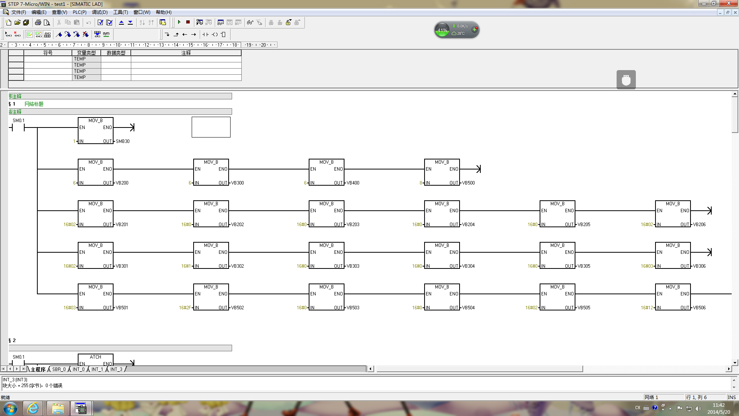This screenshot has height=416, width=739.
Task: Switch to the SBR_0 tab
Action: point(59,369)
